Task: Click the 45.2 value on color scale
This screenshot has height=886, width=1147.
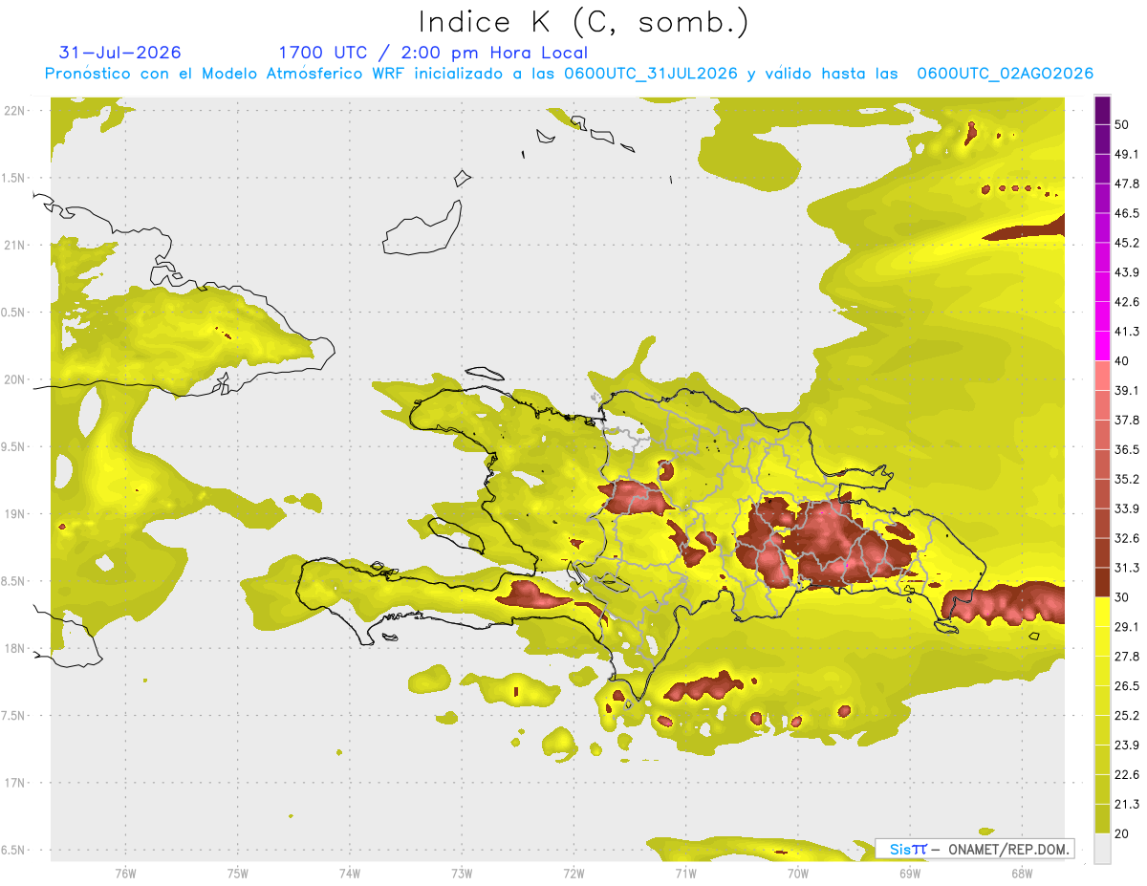Action: (1128, 243)
